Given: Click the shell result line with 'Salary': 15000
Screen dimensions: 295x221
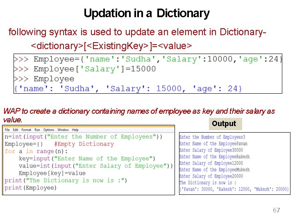Looking at the screenshot, I should coord(128,88).
